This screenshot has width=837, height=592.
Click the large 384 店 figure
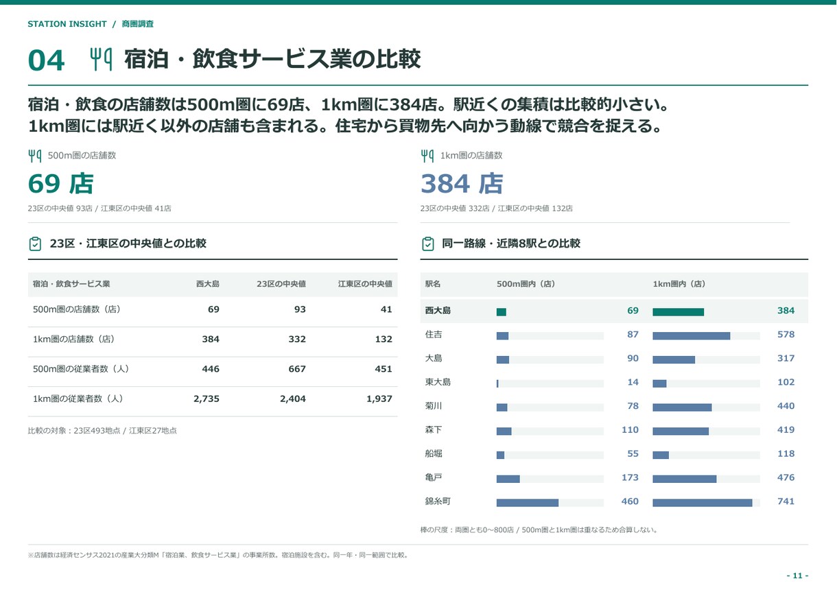point(462,184)
